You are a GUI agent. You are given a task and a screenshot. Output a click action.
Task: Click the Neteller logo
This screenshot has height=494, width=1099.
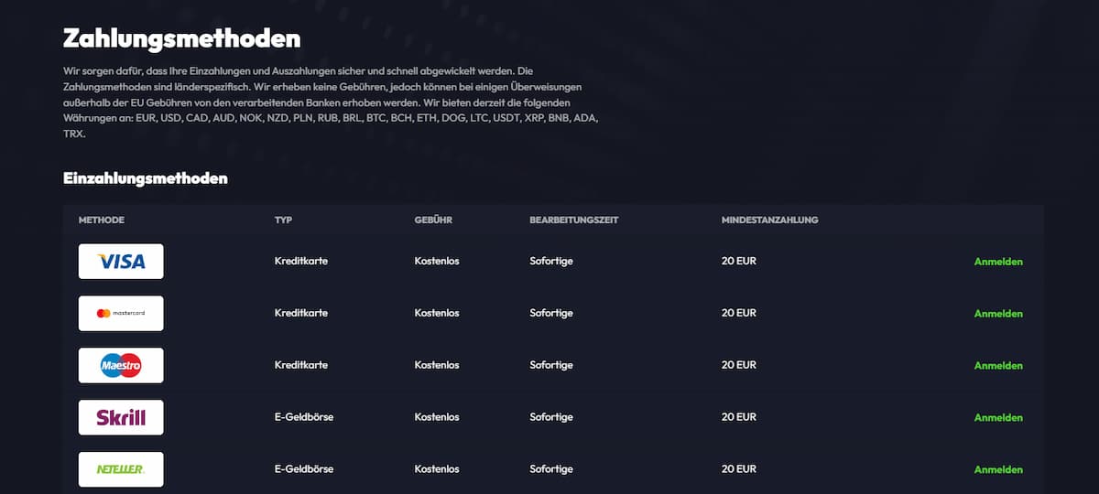tap(121, 469)
